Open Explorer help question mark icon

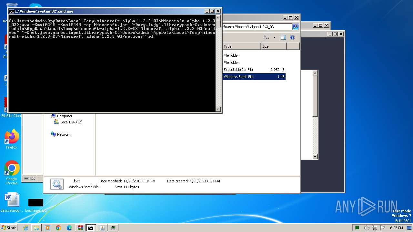pos(292,37)
